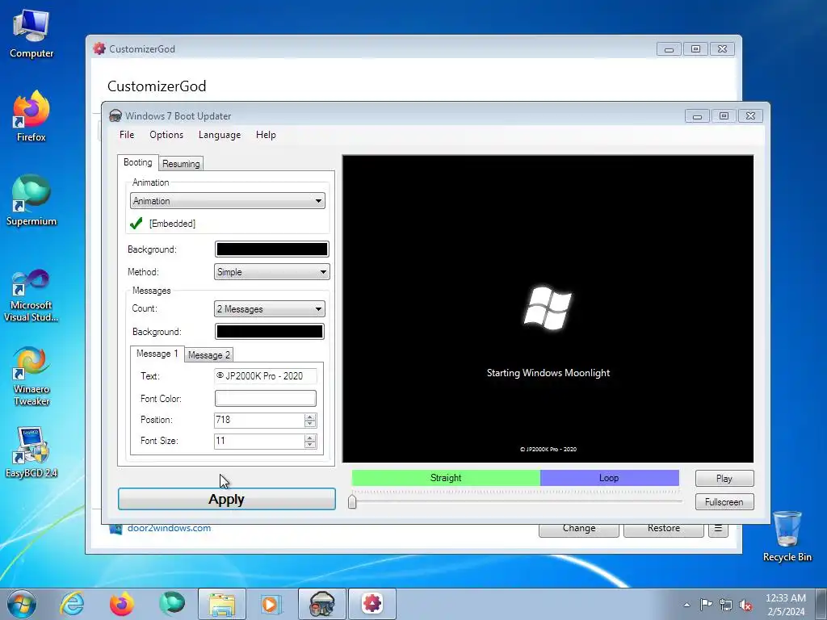The height and width of the screenshot is (620, 827).
Task: Click the boot animation preview screen
Action: click(x=548, y=309)
